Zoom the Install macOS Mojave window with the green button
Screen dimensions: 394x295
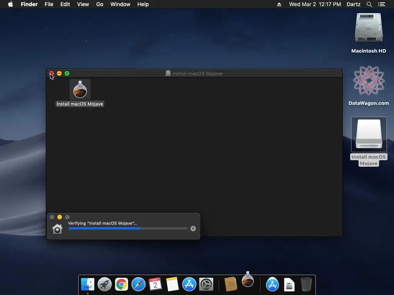pyautogui.click(x=67, y=73)
